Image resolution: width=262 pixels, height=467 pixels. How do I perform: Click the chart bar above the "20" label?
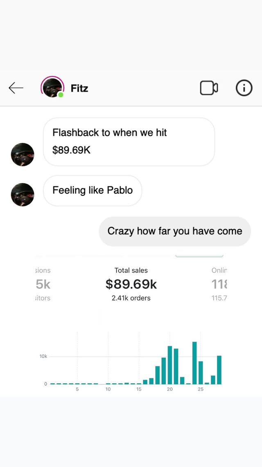pos(170,365)
